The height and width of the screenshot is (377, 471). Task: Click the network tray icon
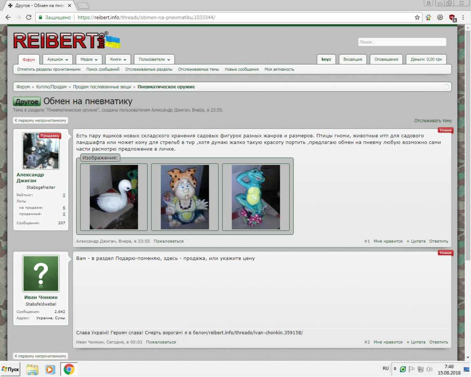coord(420,369)
